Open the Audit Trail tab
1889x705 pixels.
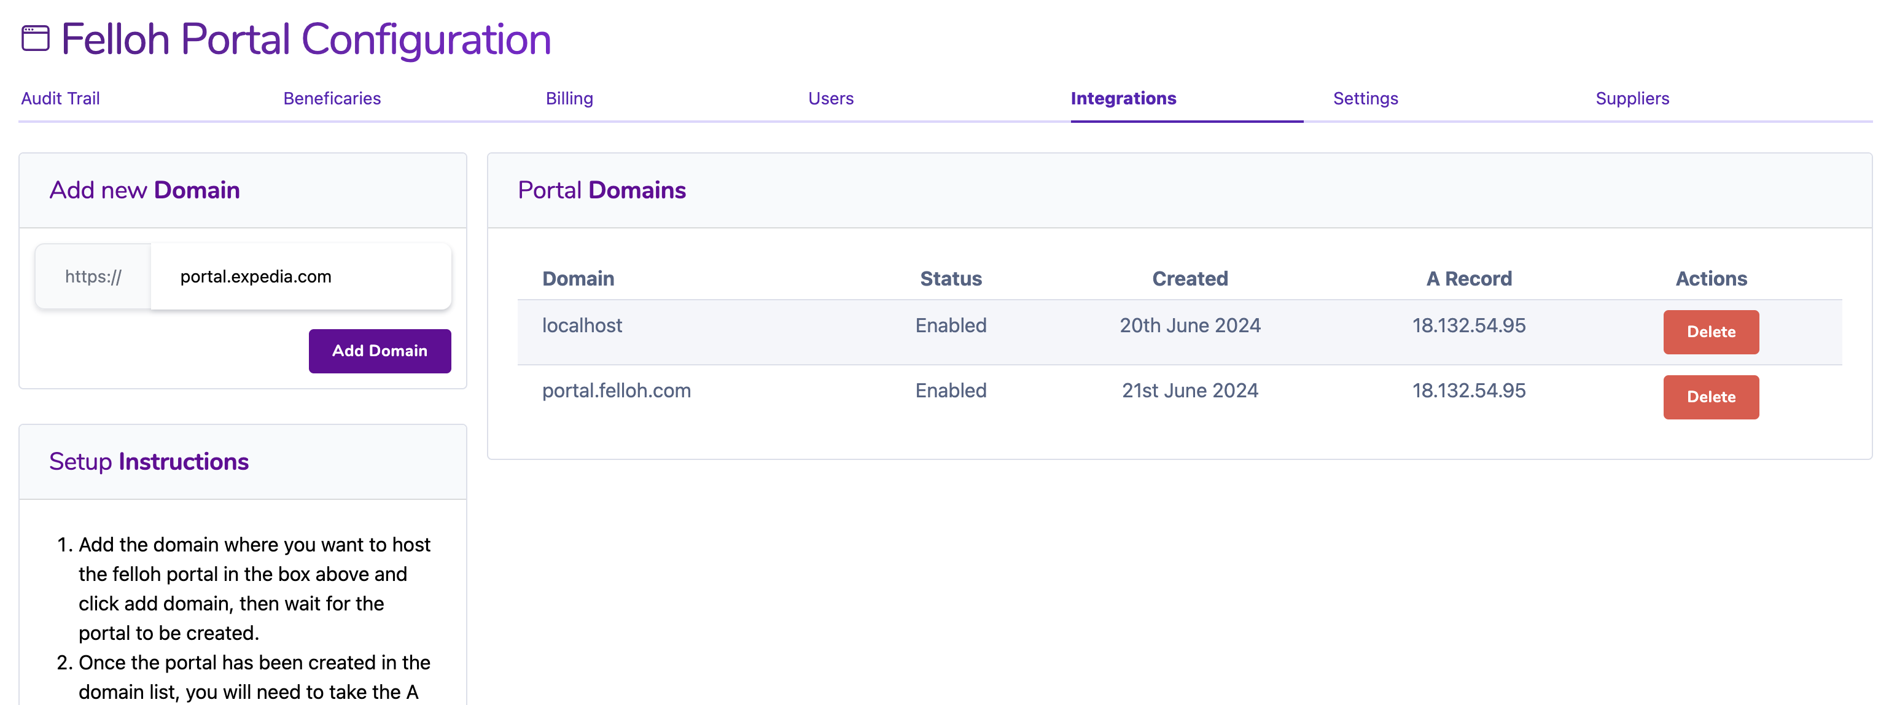pyautogui.click(x=60, y=98)
